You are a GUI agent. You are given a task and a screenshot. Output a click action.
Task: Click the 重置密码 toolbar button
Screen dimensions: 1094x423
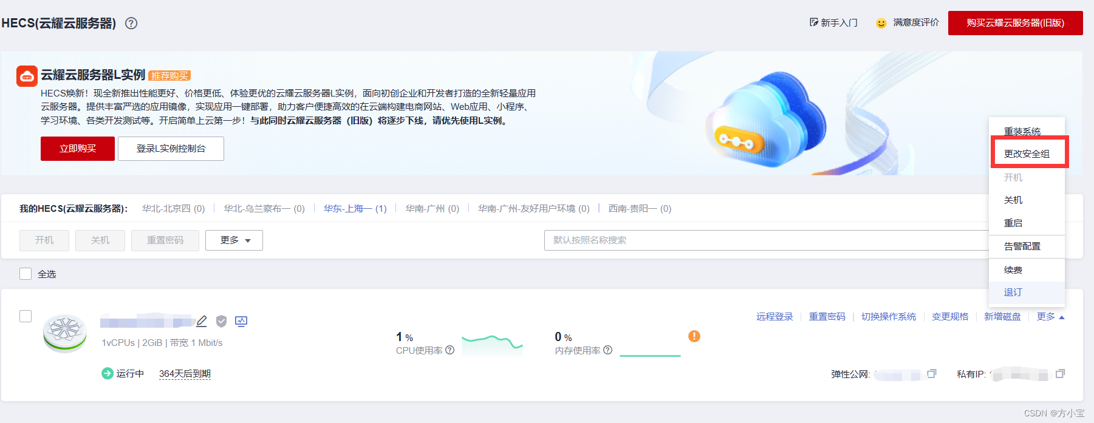click(x=165, y=240)
